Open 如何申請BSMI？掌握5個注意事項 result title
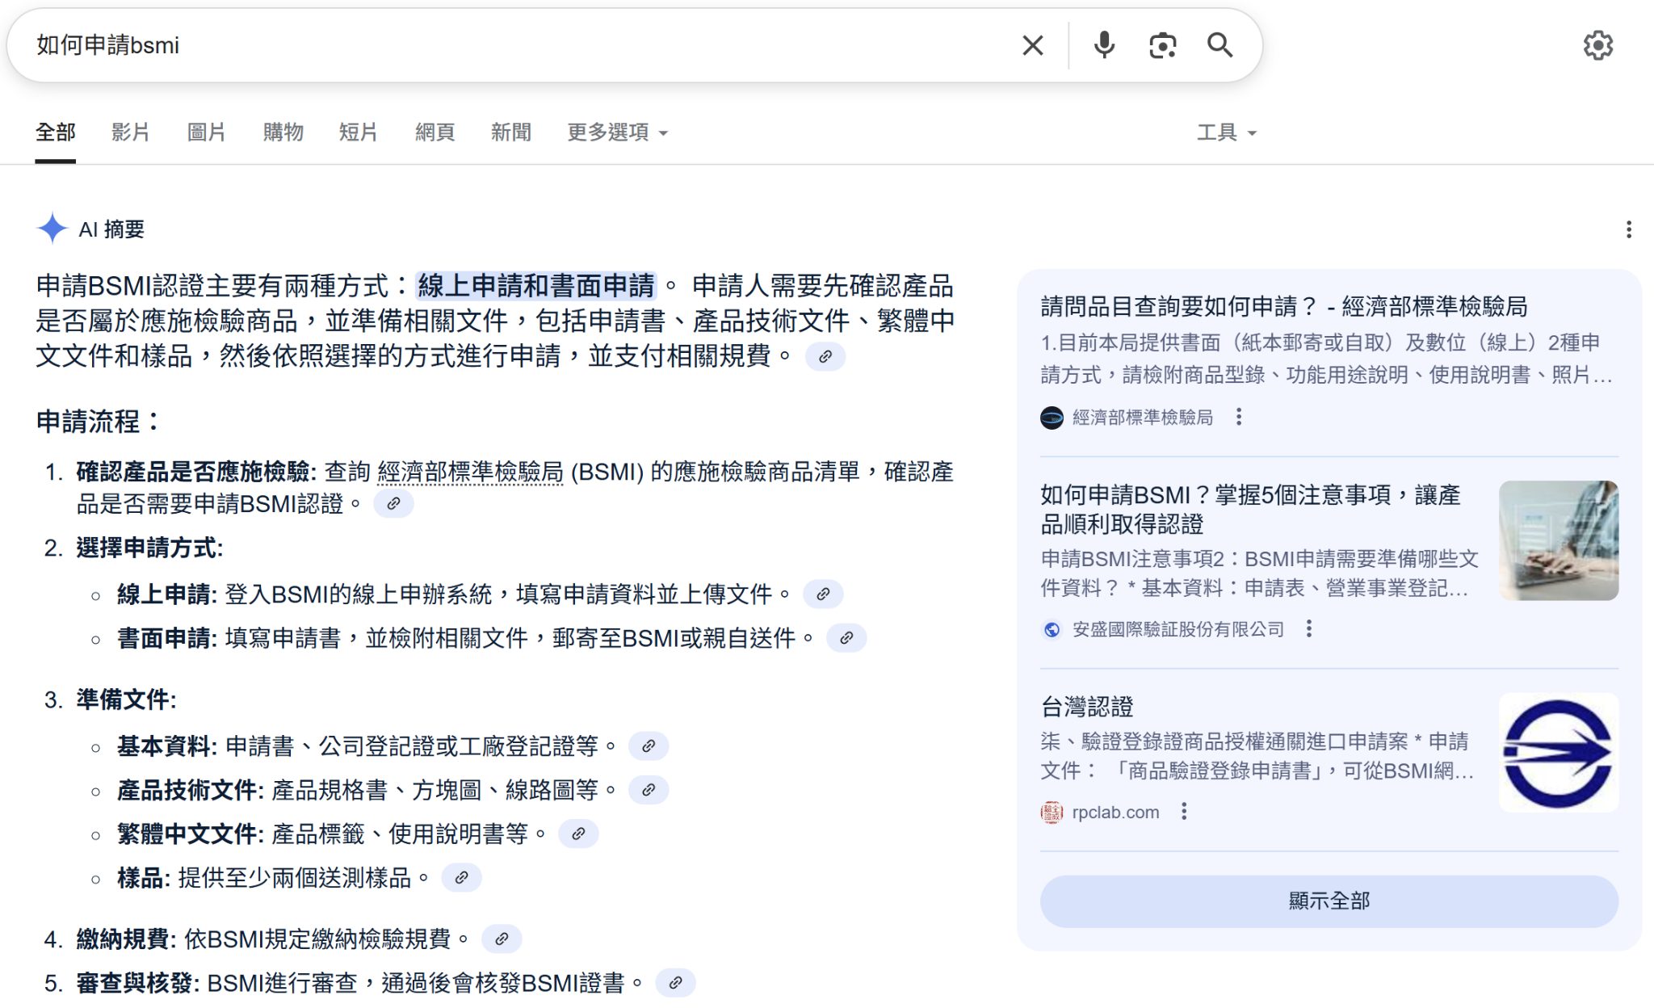Screen dimensions: 1654x1008 pos(1250,509)
